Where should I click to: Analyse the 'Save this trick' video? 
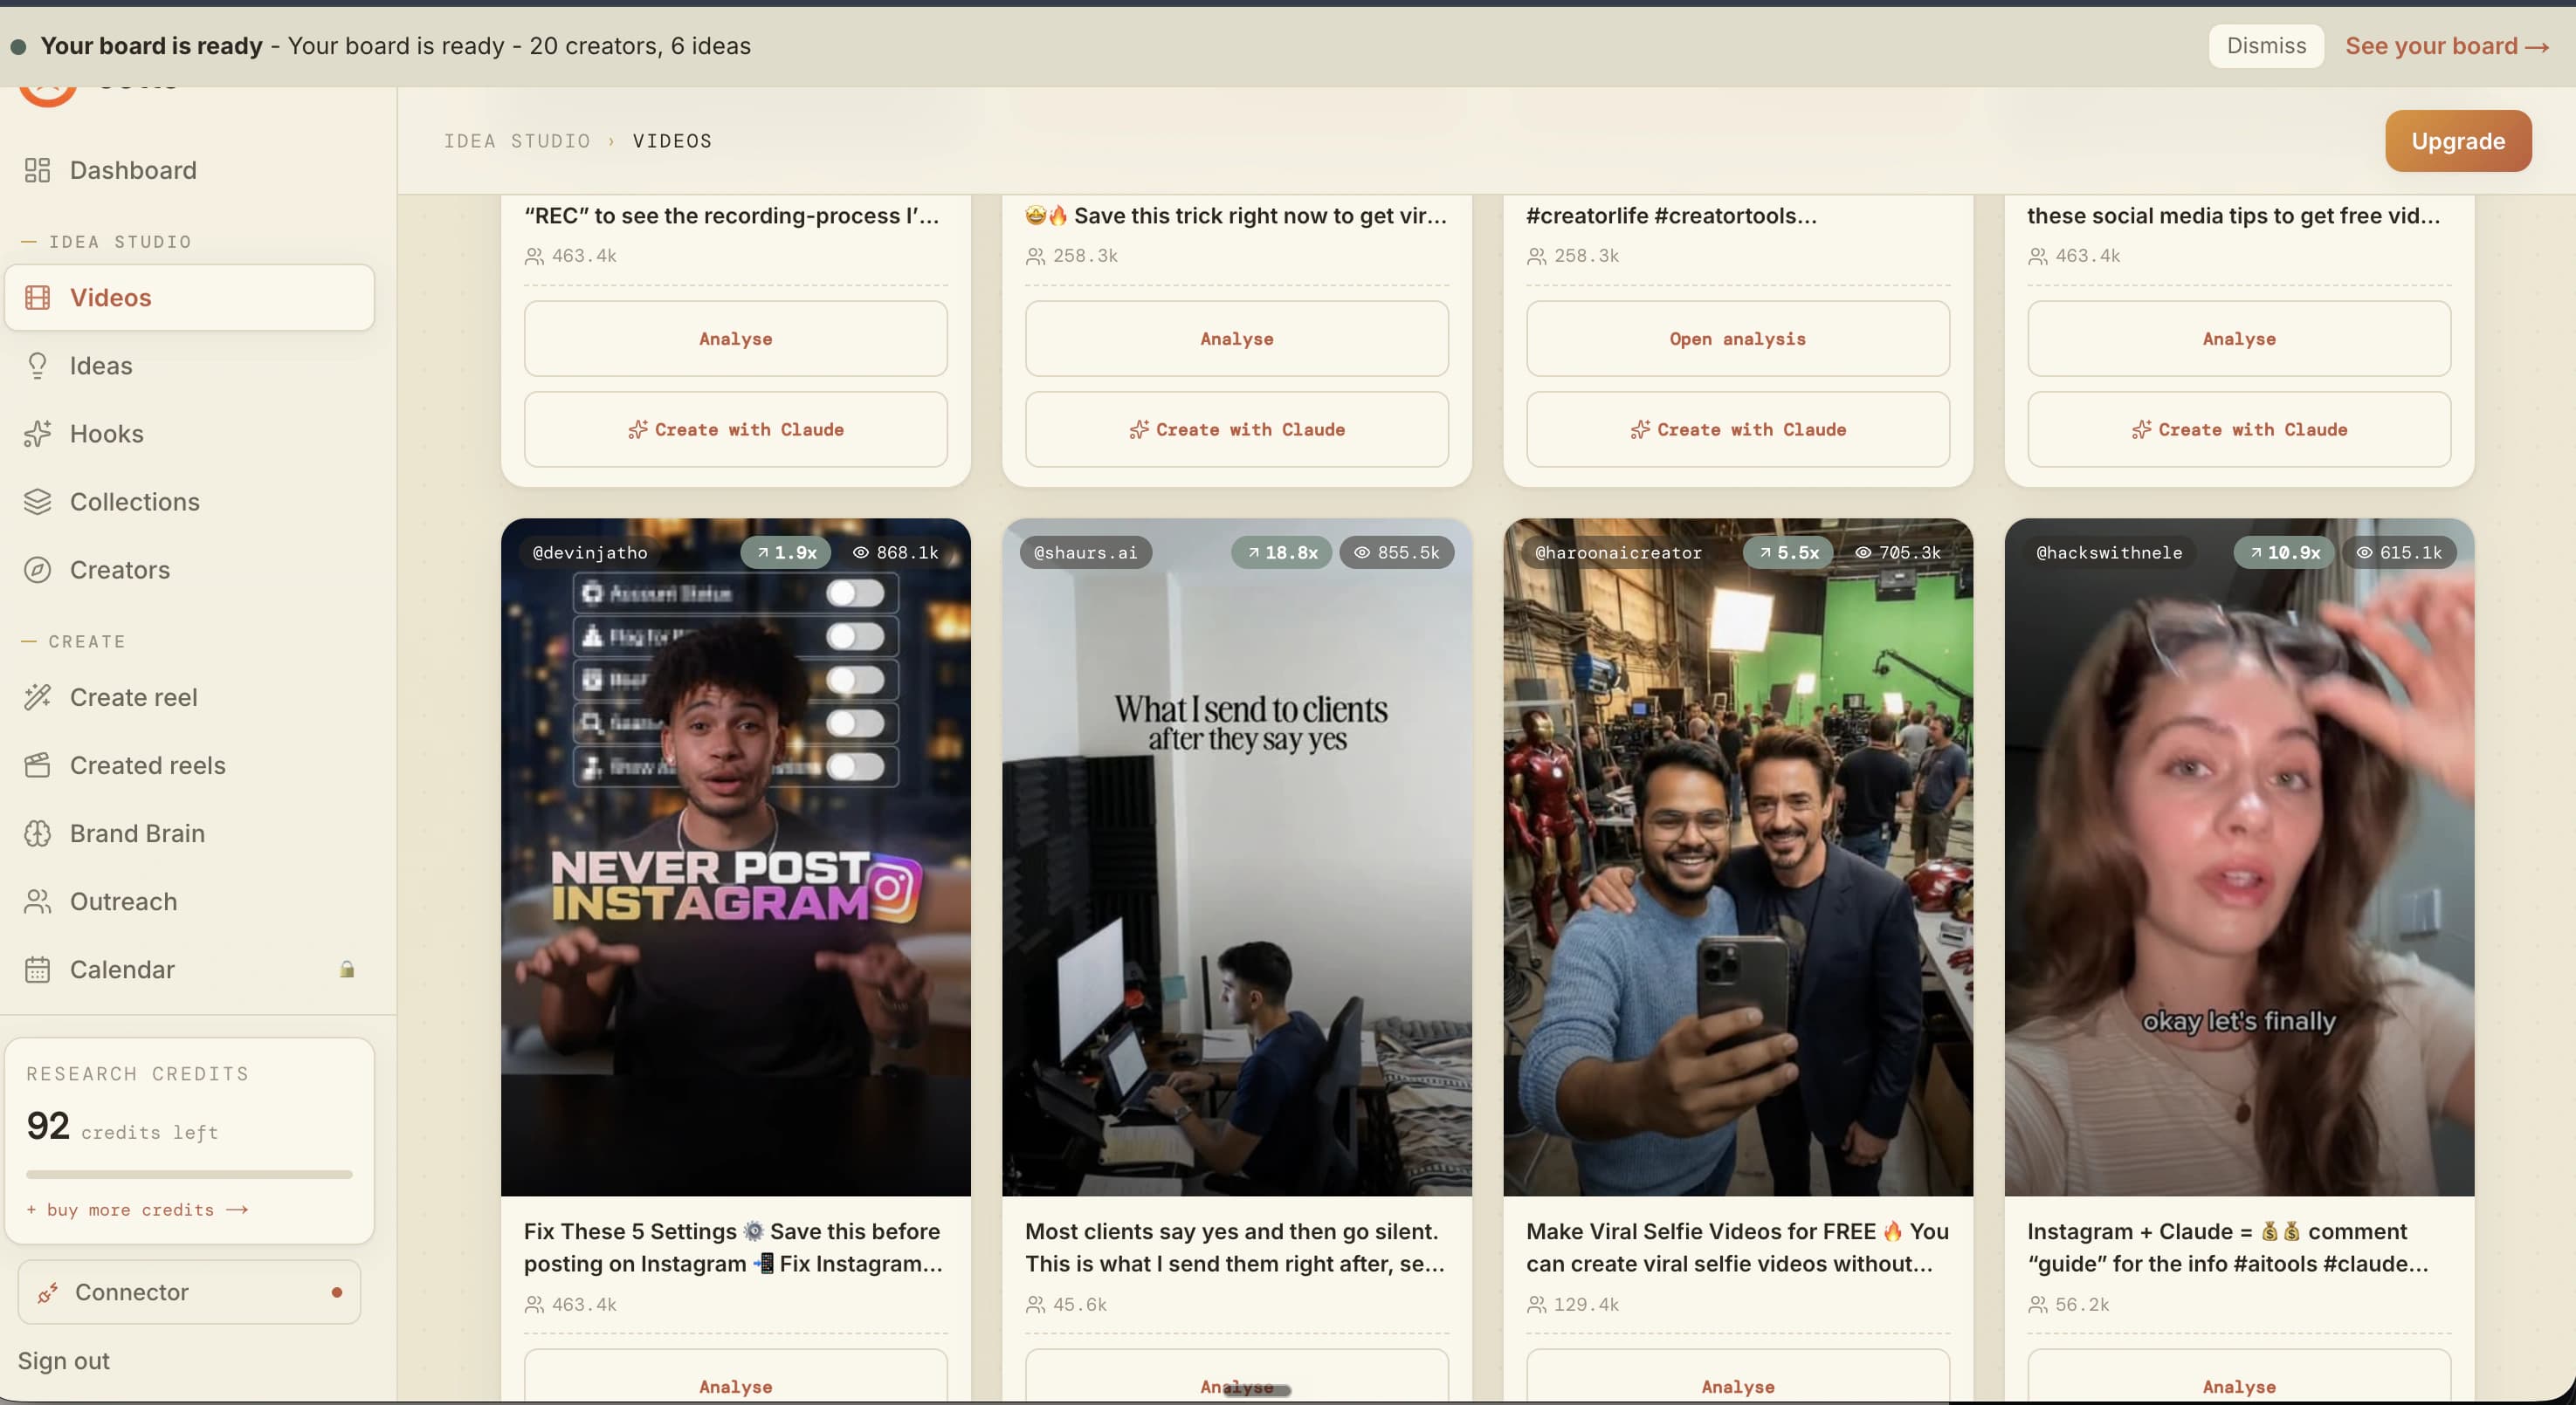1237,339
